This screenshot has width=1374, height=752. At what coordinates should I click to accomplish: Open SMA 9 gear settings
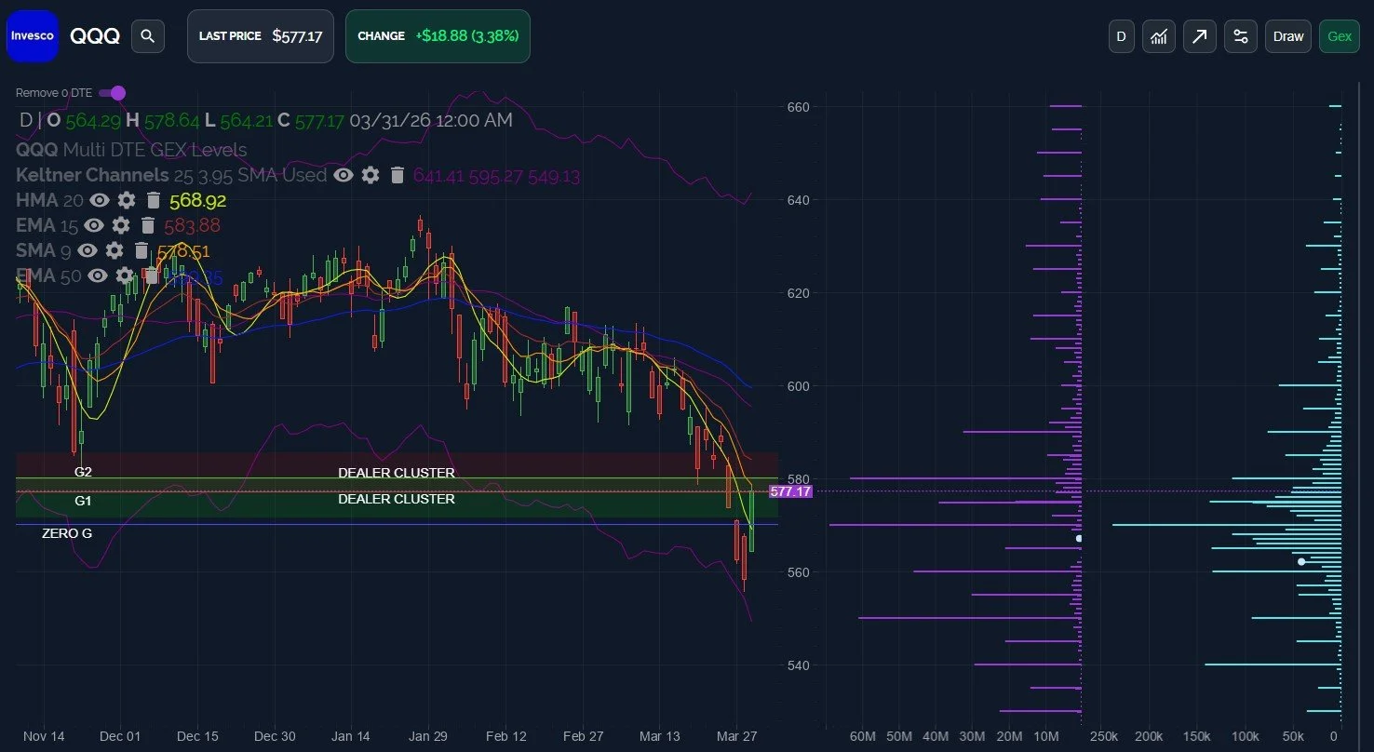tap(114, 250)
